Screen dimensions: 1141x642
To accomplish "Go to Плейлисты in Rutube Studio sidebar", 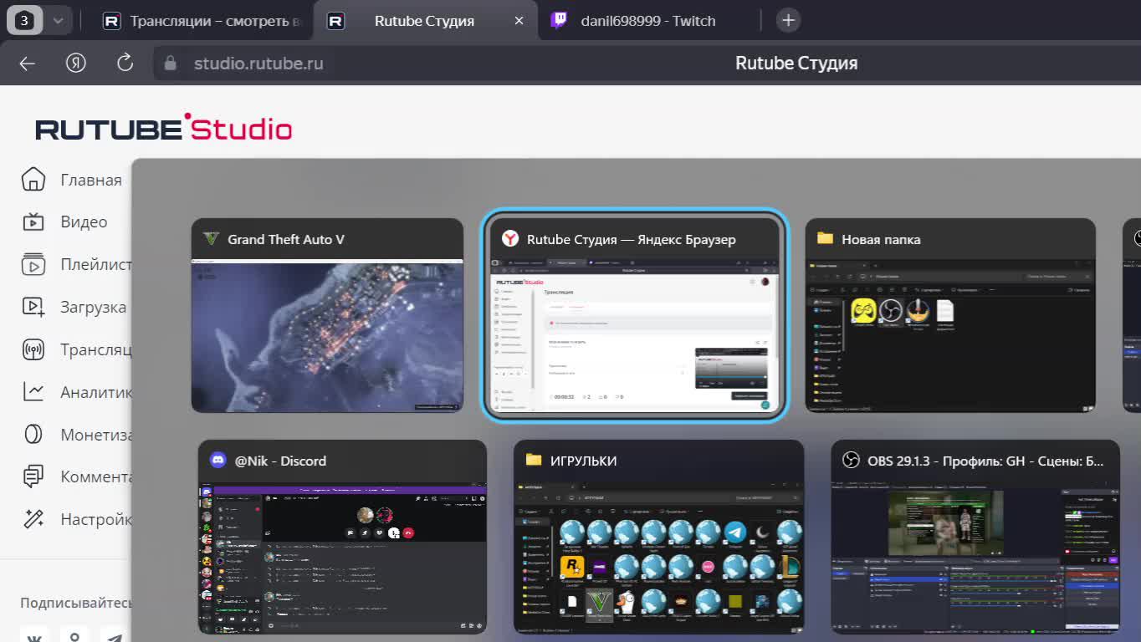I will click(76, 265).
